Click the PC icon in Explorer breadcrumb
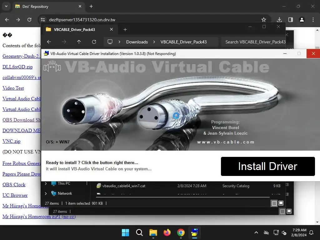This screenshot has width=320, height=240. 110,42
